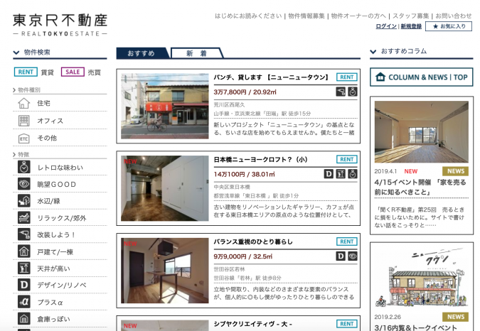
Task: Expand the 物件種別 category arrow
Action: 14,90
